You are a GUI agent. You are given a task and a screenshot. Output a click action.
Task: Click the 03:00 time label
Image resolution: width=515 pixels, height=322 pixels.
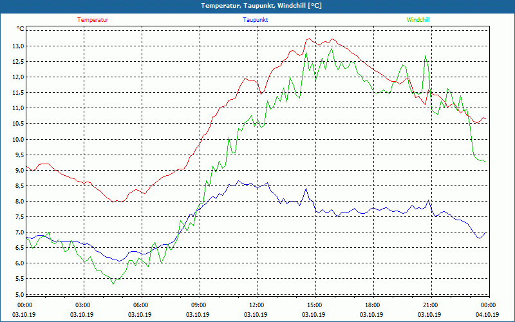[84, 305]
